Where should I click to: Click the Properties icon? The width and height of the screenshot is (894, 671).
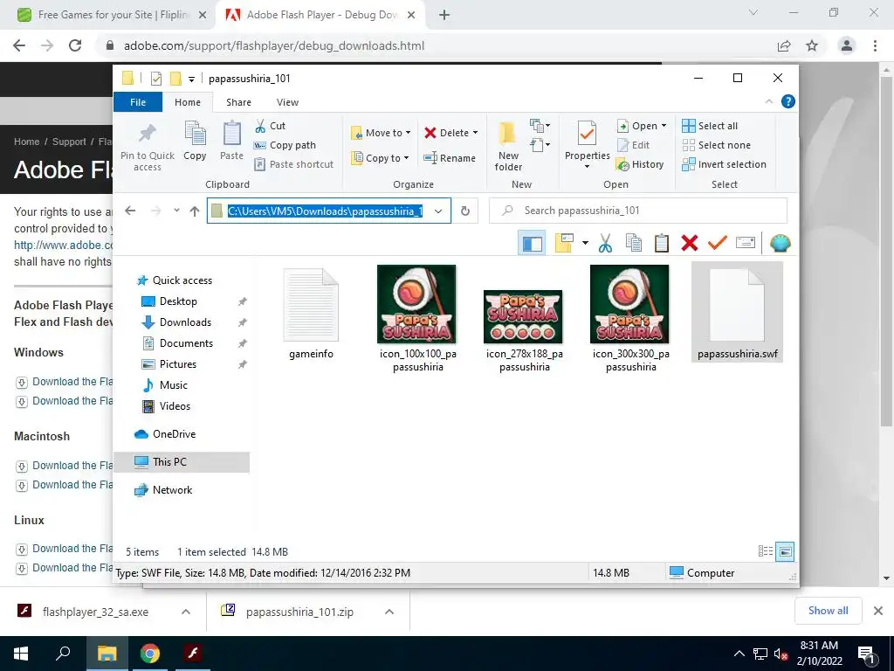(x=588, y=134)
